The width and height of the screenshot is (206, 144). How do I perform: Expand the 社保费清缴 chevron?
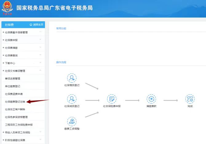pos(40,47)
